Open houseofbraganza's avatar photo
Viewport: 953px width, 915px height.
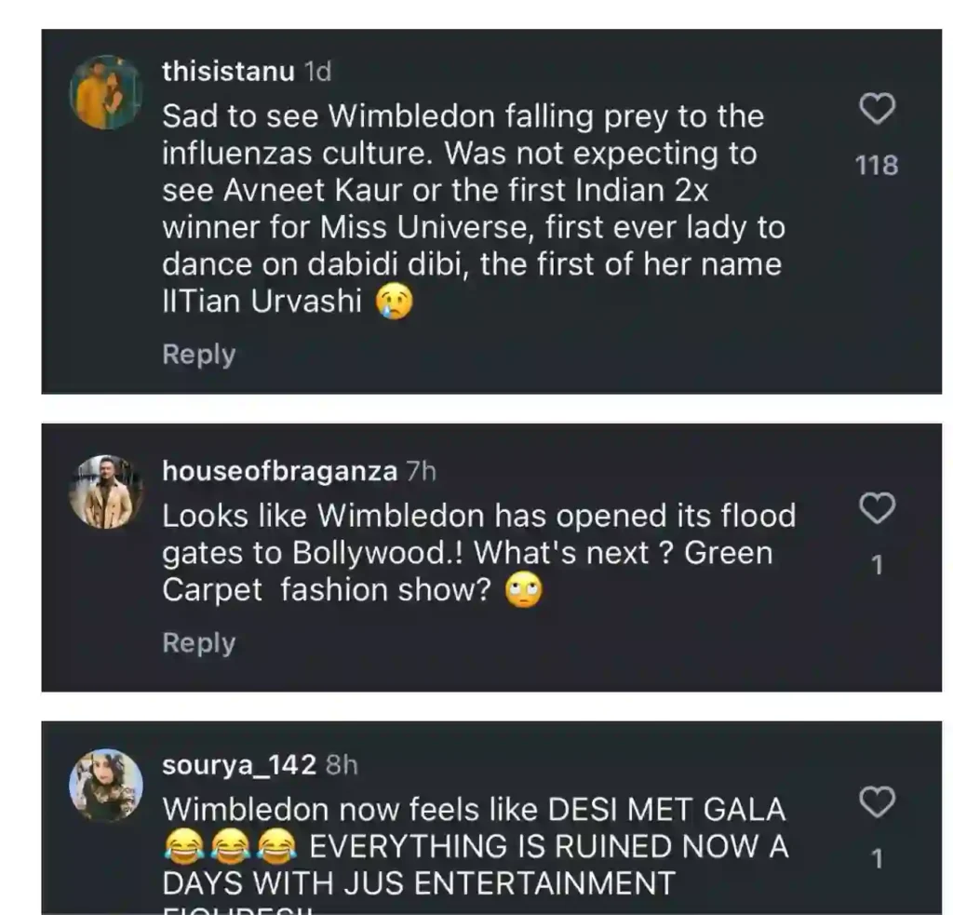tap(105, 491)
